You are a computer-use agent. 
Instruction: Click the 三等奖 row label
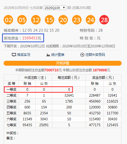tap(12, 101)
